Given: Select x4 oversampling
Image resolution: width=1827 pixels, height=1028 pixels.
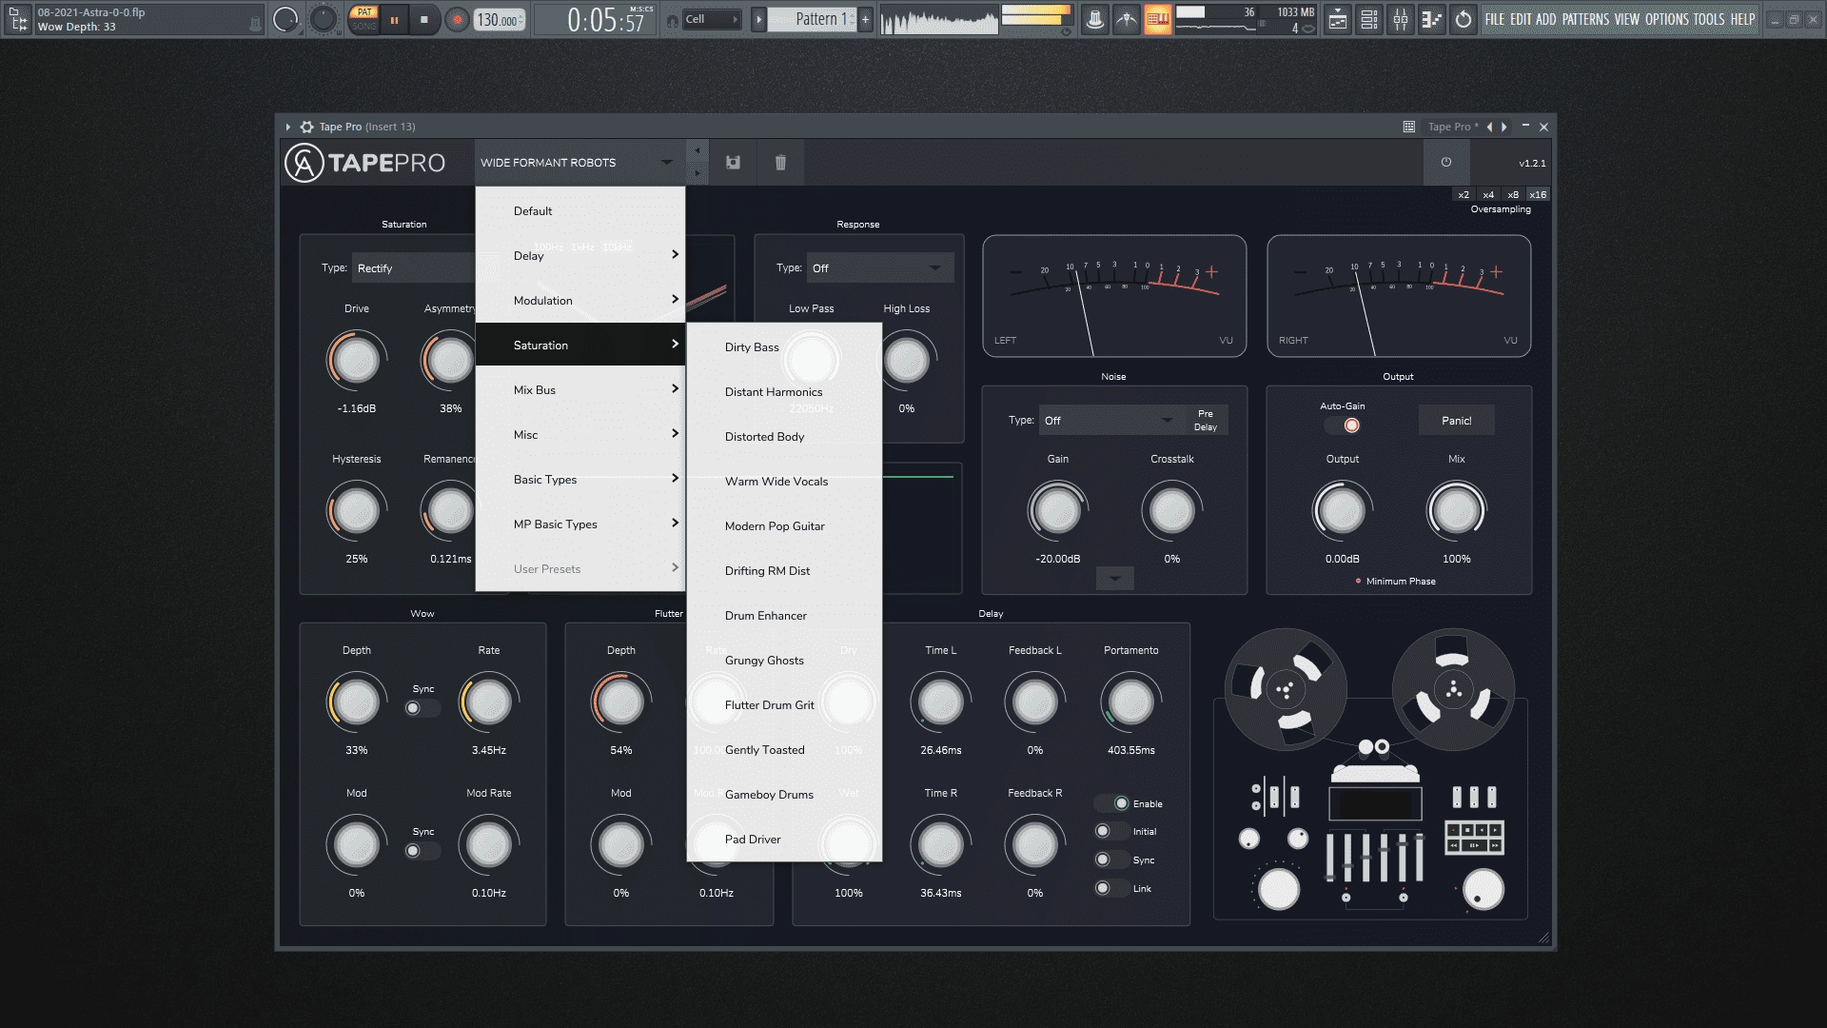Looking at the screenshot, I should click(x=1488, y=194).
